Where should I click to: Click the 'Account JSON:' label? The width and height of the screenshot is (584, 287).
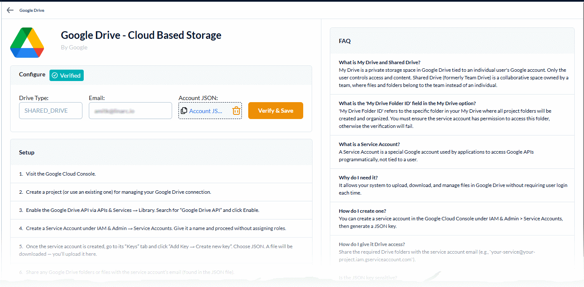pyautogui.click(x=198, y=98)
